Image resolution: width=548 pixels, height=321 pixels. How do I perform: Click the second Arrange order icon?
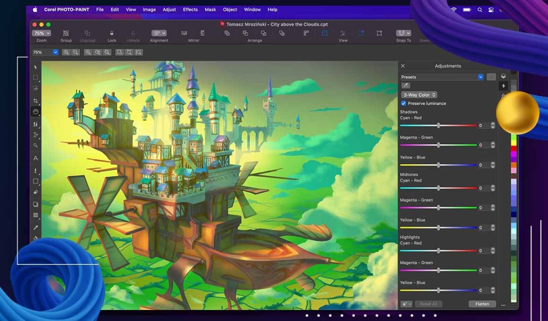pyautogui.click(x=245, y=33)
